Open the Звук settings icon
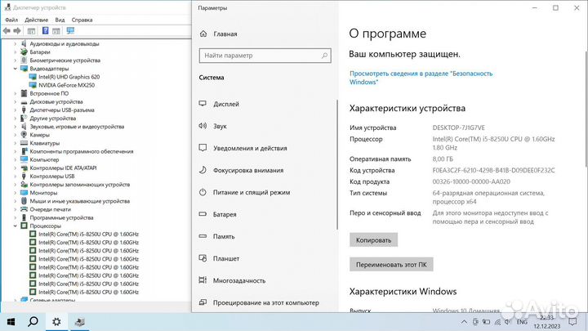 (203, 126)
